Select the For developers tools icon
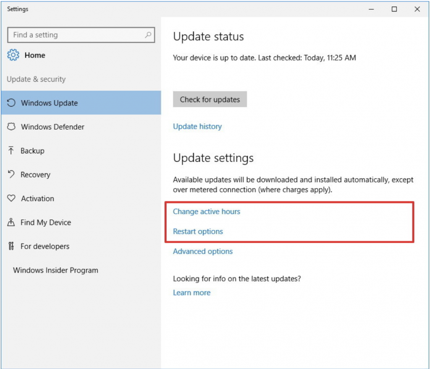Viewport: 430px width, 369px height. click(x=12, y=246)
